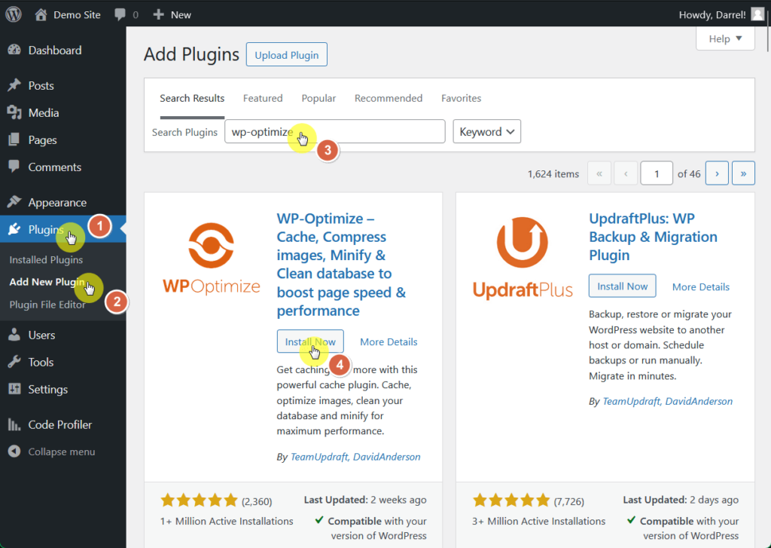
Task: Click the Comments icon in sidebar
Action: click(14, 167)
